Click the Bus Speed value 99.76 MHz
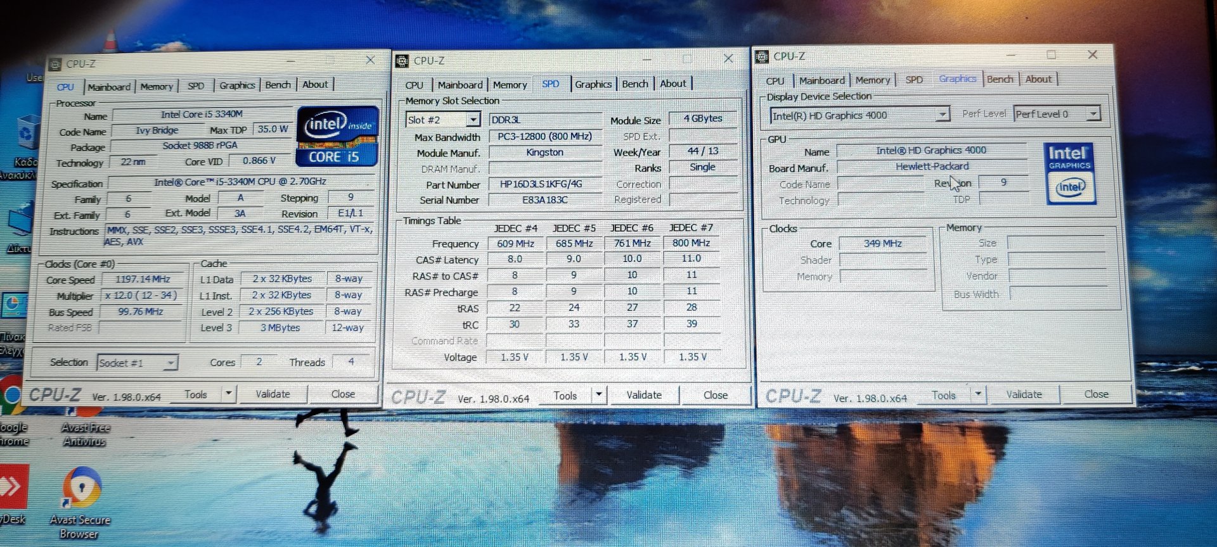This screenshot has height=547, width=1217. 141,311
